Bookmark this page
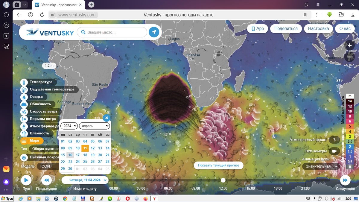The width and height of the screenshot is (359, 202). 305,15
